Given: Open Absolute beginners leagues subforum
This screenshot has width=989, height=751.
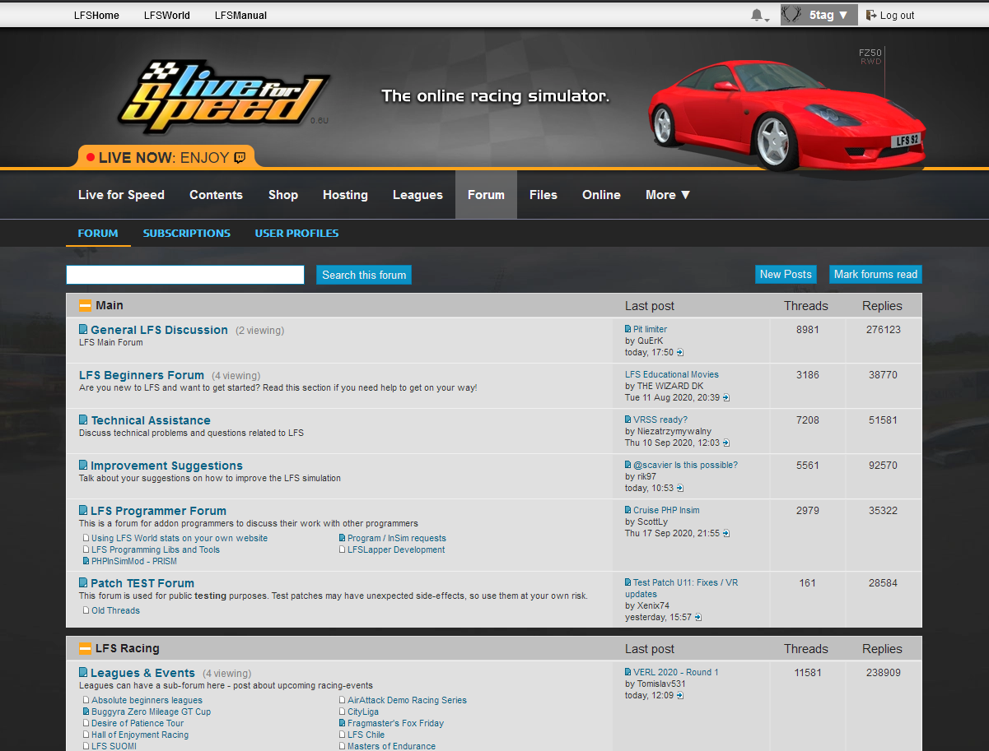Looking at the screenshot, I should coord(147,700).
